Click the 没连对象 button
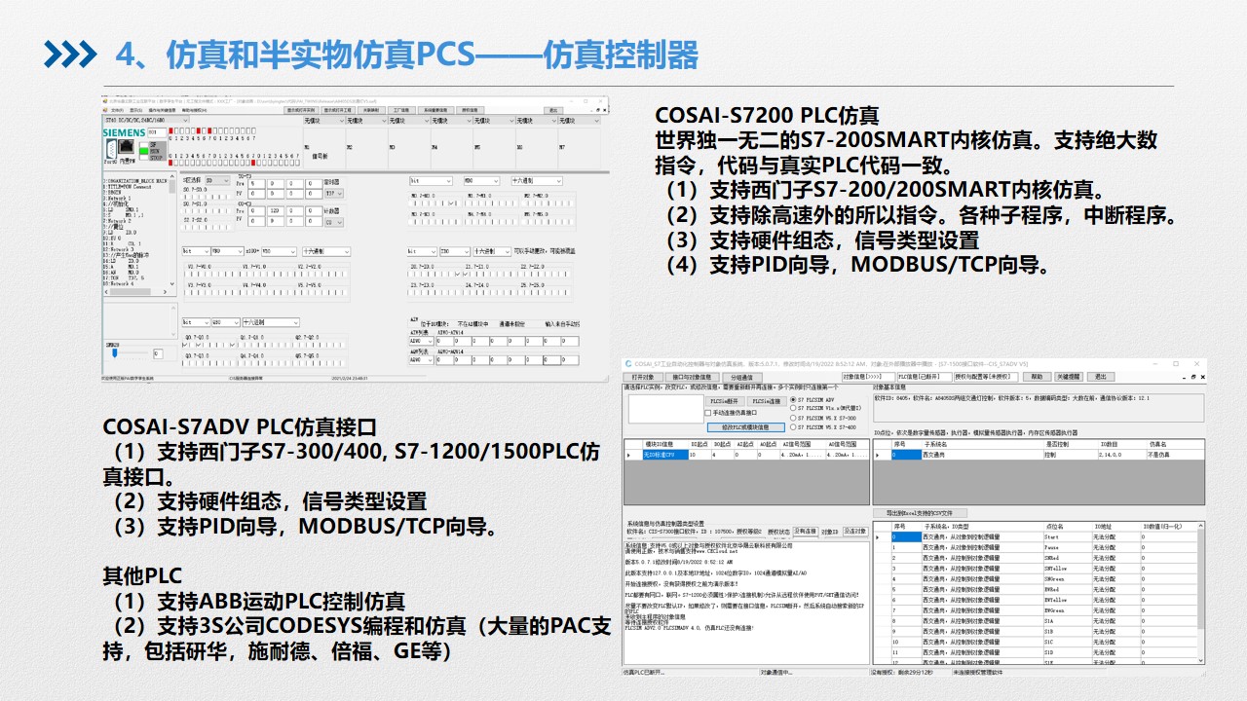The height and width of the screenshot is (701, 1247). pyautogui.click(x=854, y=532)
